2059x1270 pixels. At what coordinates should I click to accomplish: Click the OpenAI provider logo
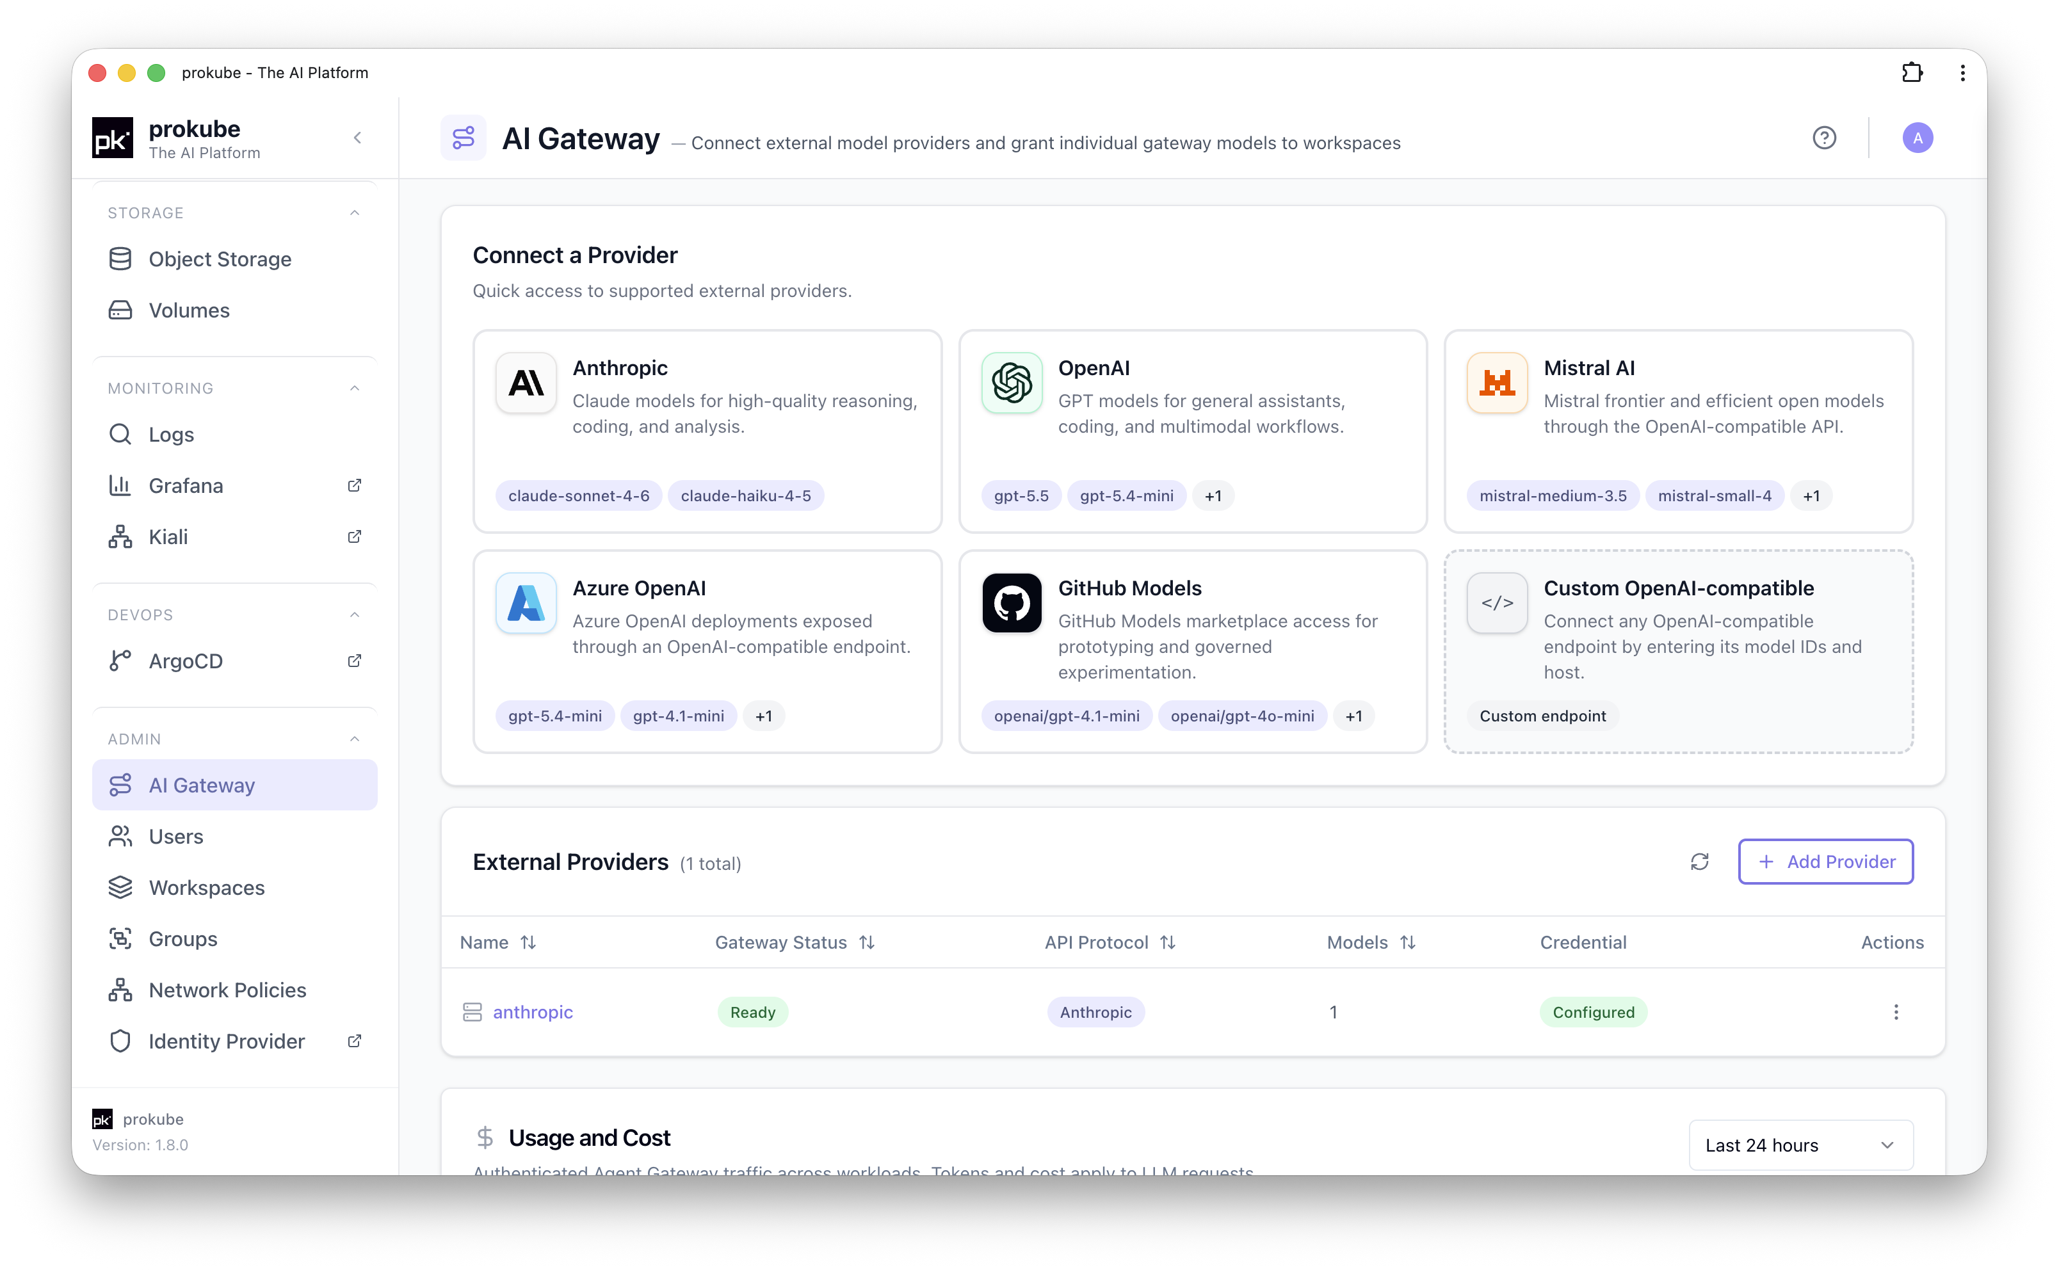1012,384
